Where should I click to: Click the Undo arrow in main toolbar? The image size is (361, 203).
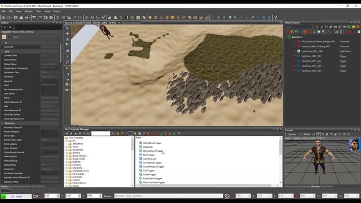coord(34,17)
